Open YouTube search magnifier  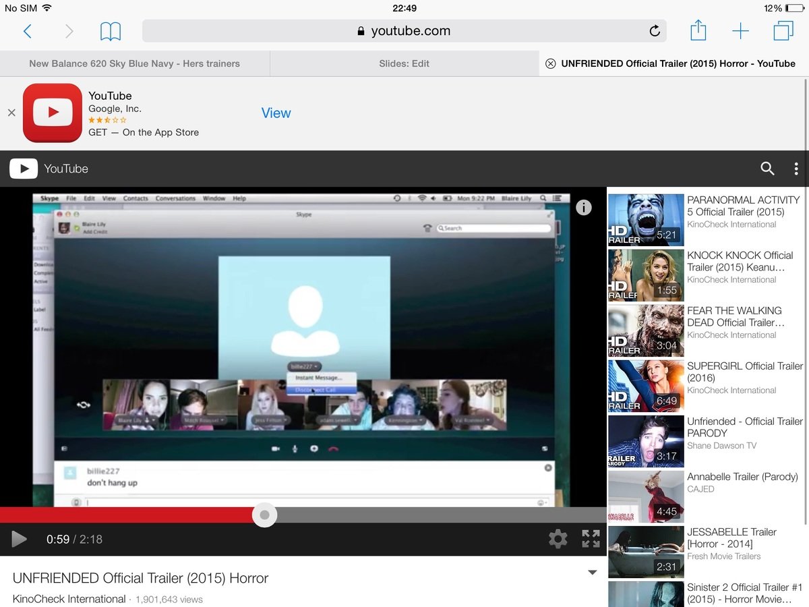[x=767, y=169]
